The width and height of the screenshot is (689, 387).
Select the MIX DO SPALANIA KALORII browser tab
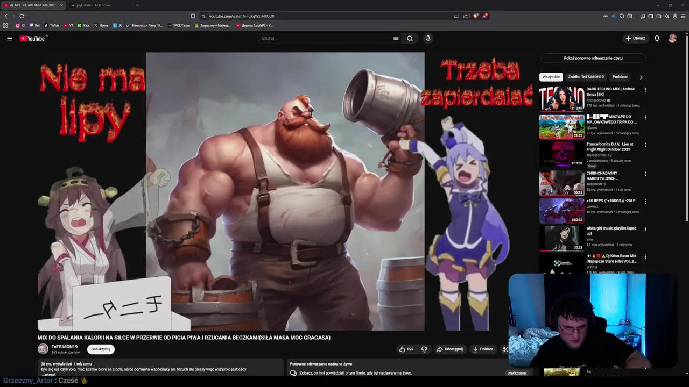tap(32, 5)
